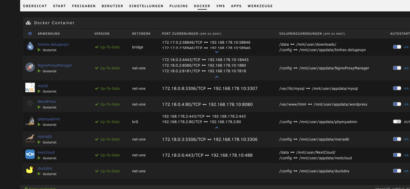
Task: Click the green play icon under binhex-delugevpn
Action: (39, 50)
